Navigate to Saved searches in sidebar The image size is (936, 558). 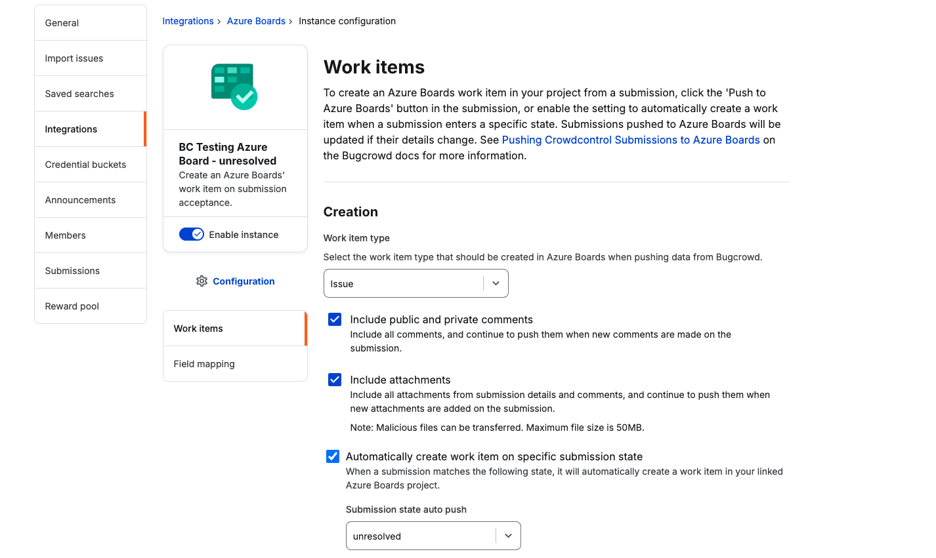[x=79, y=94]
